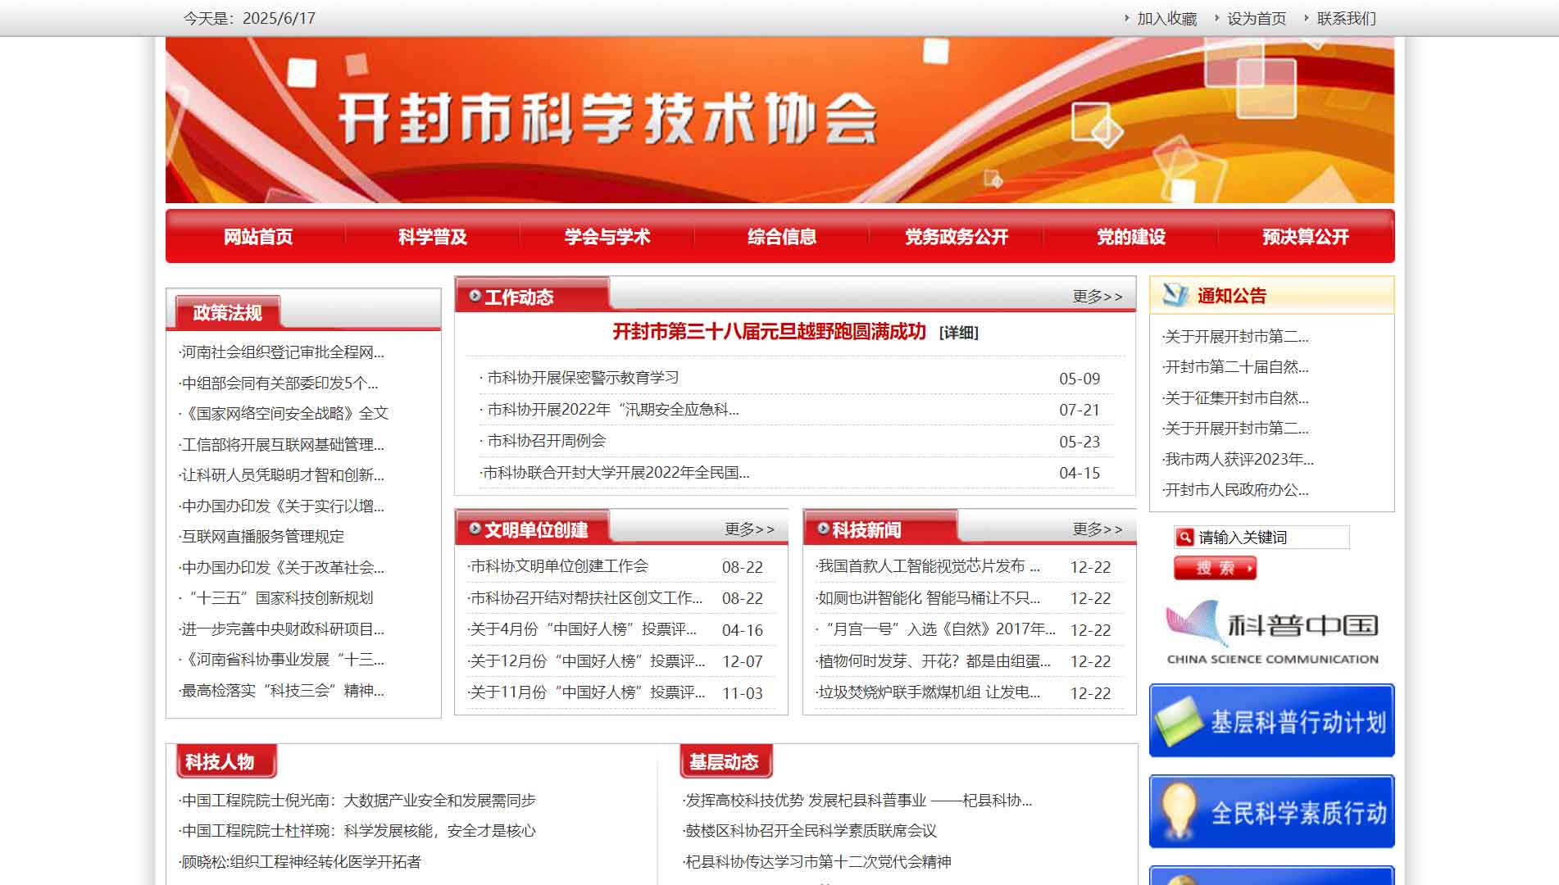The image size is (1559, 885).
Task: Click the red 搜索 search button
Action: [x=1215, y=568]
